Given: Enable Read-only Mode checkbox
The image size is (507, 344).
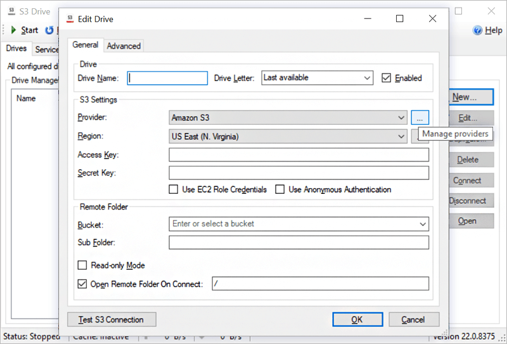Looking at the screenshot, I should coord(82,265).
